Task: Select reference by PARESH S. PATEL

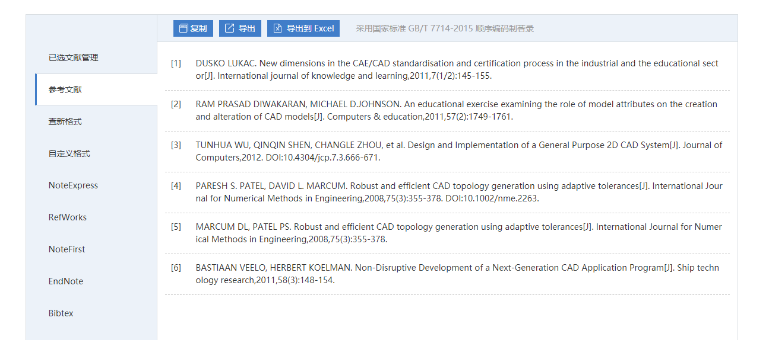Action: tap(458, 193)
